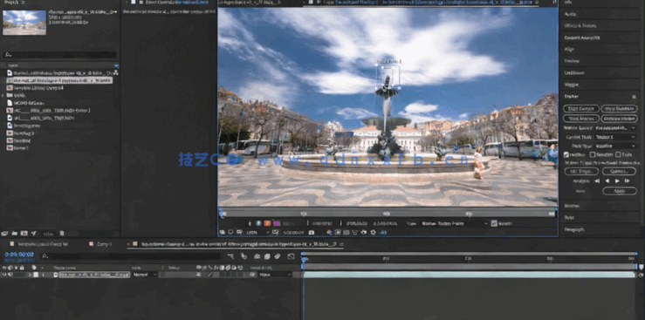Analyze forward in Tracker panel
Image resolution: width=645 pixels, height=320 pixels.
[x=617, y=180]
